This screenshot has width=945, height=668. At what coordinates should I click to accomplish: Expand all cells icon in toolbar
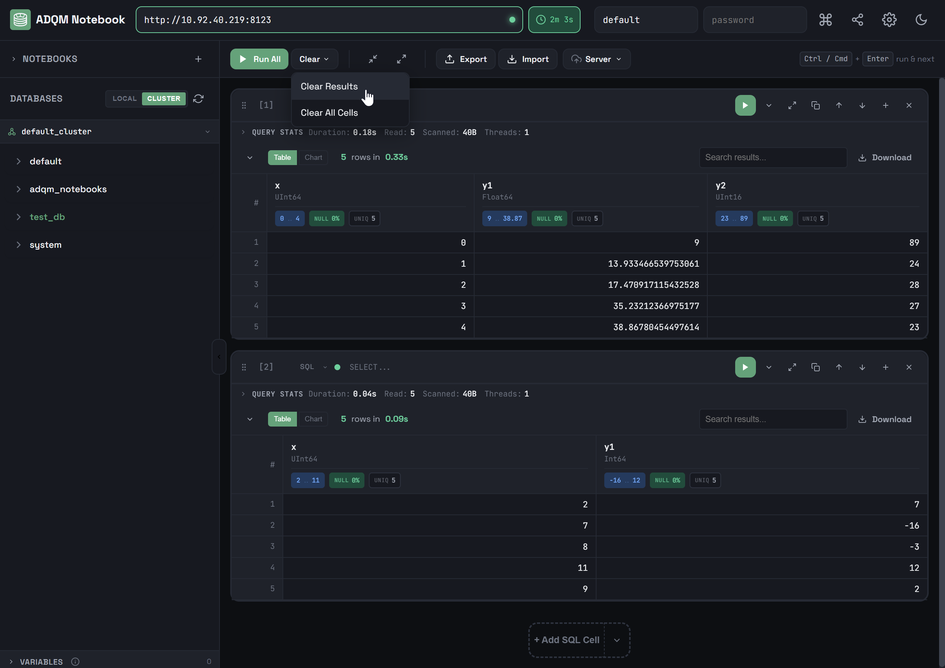[x=401, y=59]
